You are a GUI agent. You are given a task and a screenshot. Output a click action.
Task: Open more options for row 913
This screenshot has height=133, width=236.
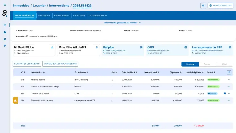(229, 80)
